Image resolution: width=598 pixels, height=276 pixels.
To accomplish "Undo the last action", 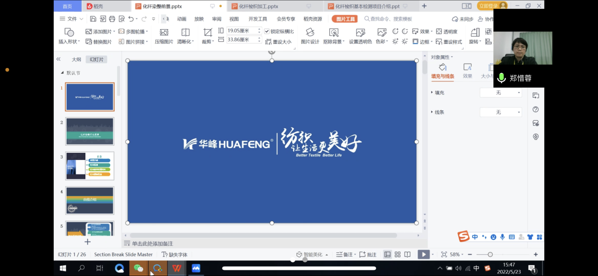I will point(131,19).
